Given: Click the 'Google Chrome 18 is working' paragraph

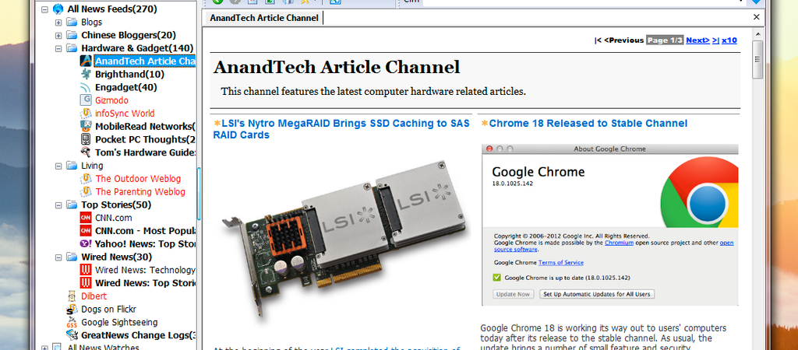Looking at the screenshot, I should coord(603,338).
